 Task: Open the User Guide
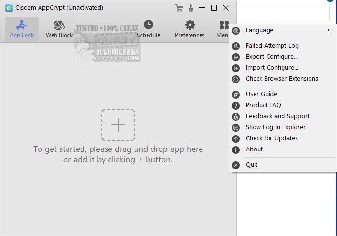(x=283, y=94)
